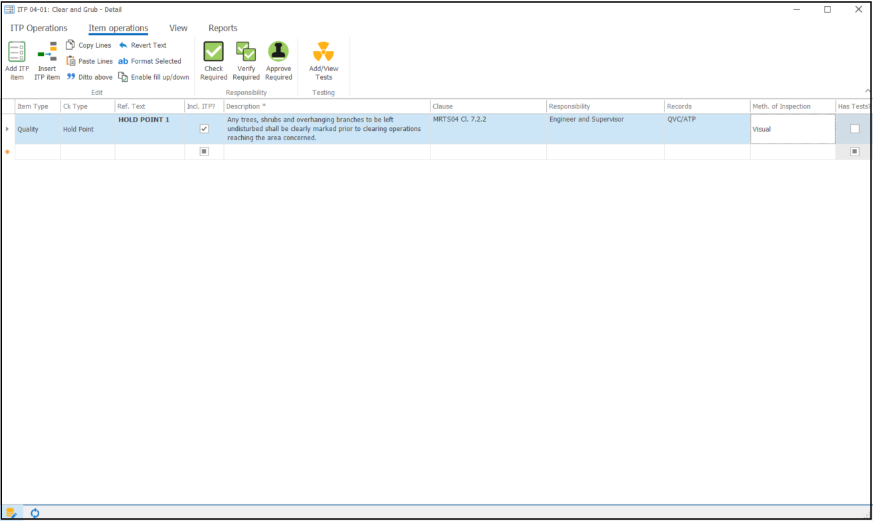Click Enable fill up/down button
This screenshot has width=873, height=521.
pos(154,77)
